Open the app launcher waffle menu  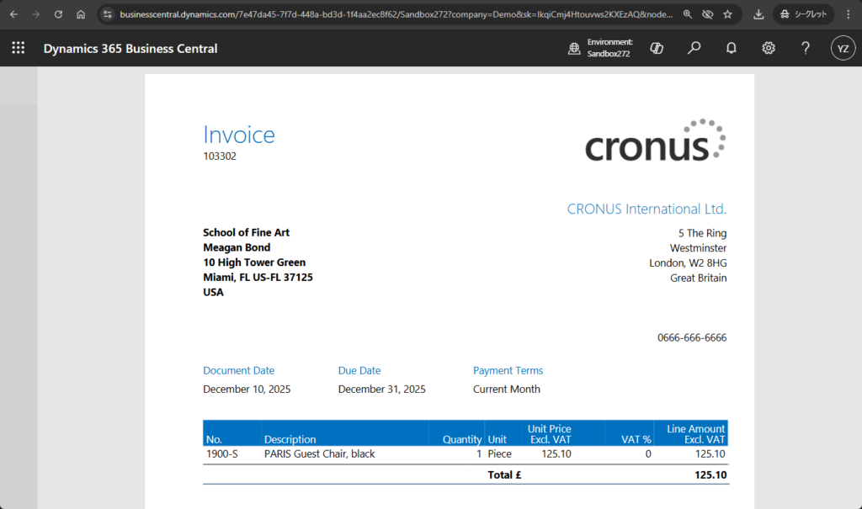pyautogui.click(x=18, y=48)
